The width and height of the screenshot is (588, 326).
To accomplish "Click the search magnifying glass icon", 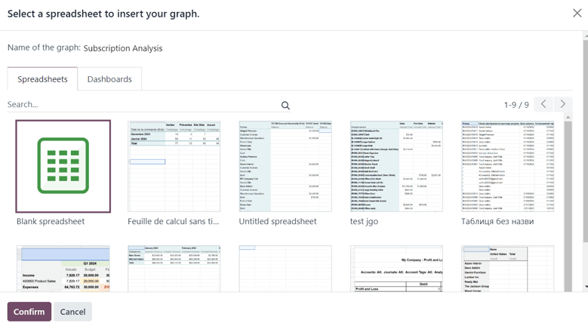I will pyautogui.click(x=285, y=106).
